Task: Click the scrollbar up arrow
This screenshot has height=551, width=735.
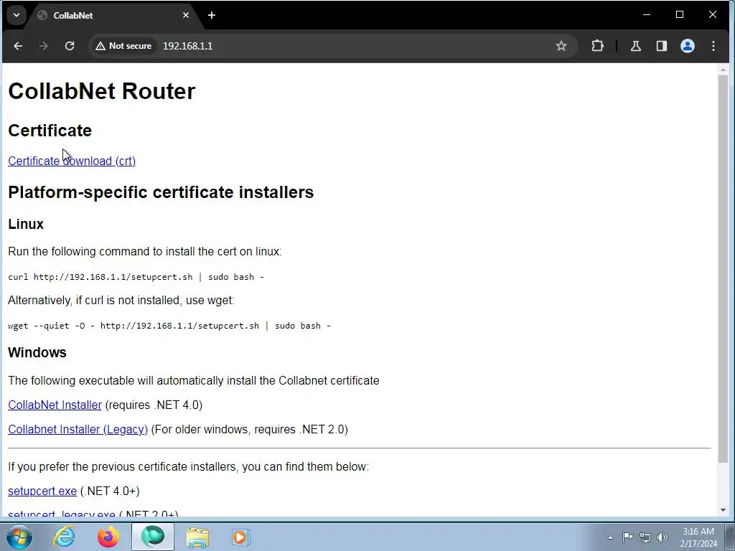Action: (x=723, y=70)
